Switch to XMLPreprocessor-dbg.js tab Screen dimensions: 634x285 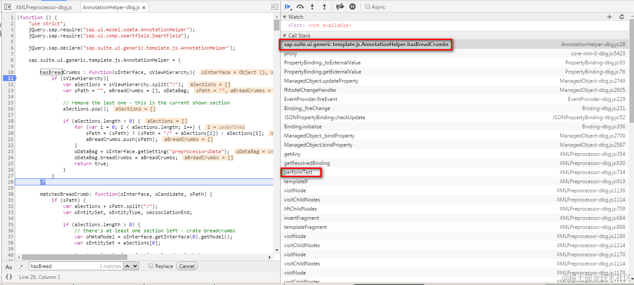44,7
